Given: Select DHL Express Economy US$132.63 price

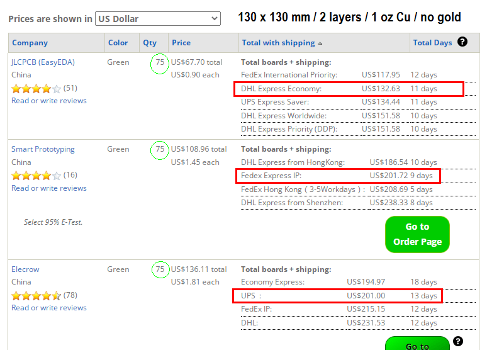Looking at the screenshot, I should coord(381,89).
